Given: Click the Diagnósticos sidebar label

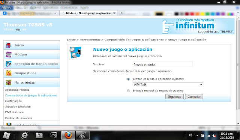Looking at the screenshot, I should pos(25,73).
